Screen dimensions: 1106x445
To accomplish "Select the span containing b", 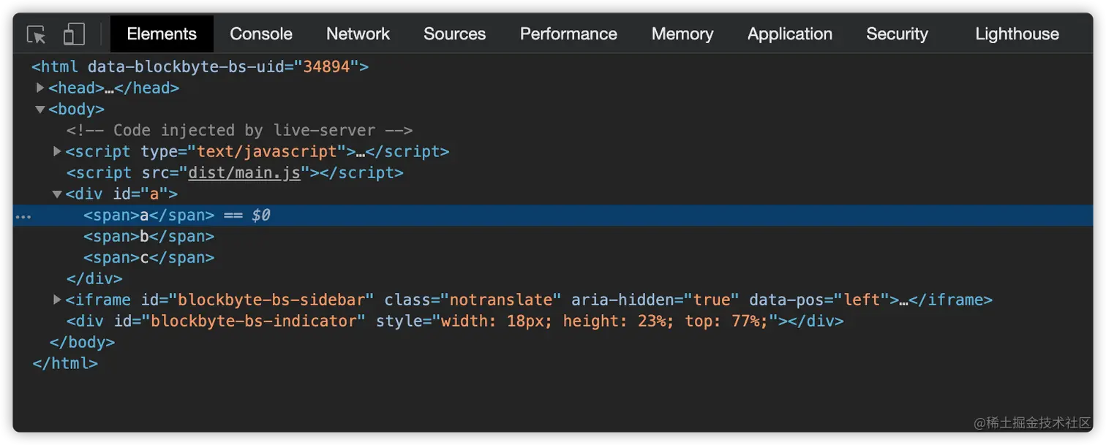I will (148, 237).
